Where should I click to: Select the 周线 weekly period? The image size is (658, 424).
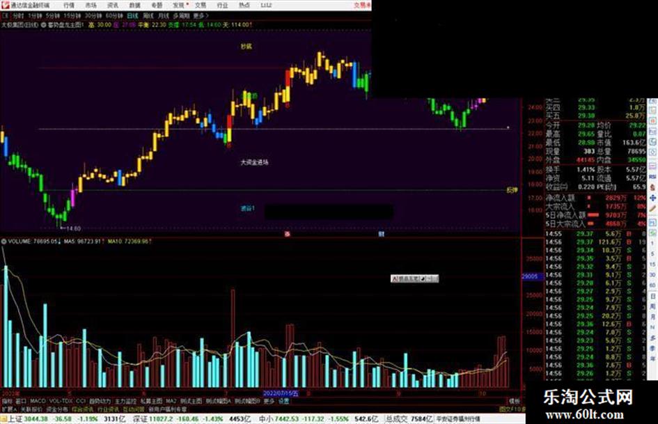coord(148,15)
